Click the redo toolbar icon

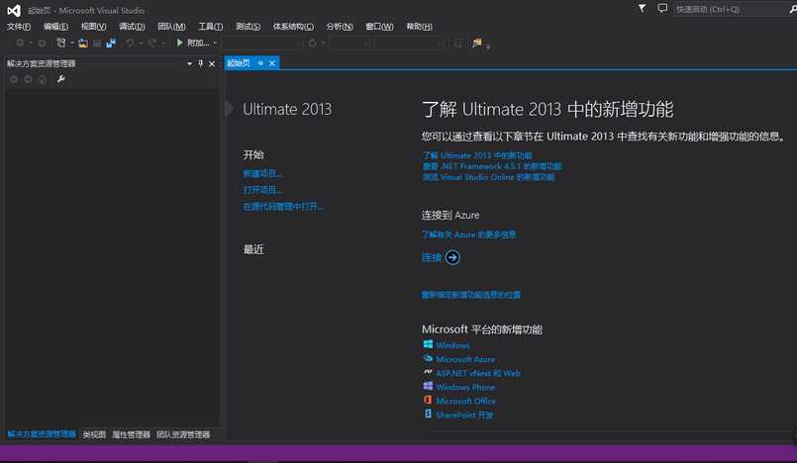tap(152, 44)
